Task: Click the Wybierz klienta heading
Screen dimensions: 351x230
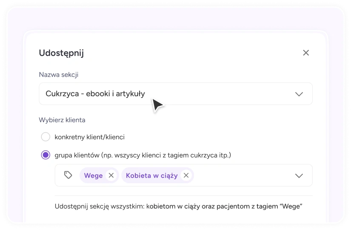Action: tap(62, 120)
